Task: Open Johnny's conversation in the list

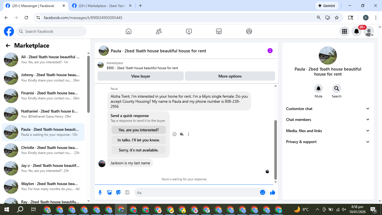Action: pyautogui.click(x=43, y=78)
